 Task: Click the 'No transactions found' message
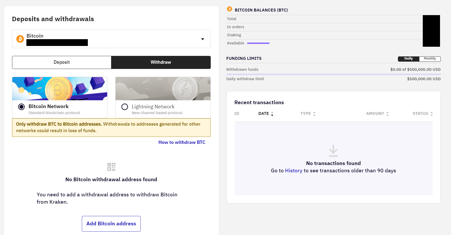click(x=333, y=163)
